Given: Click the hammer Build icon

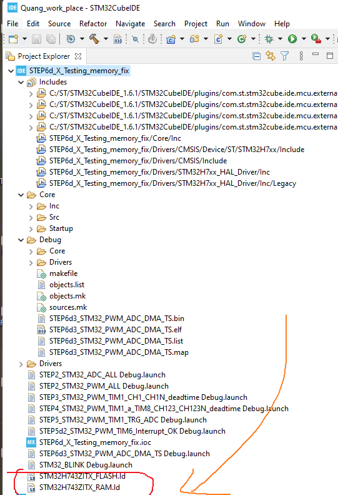Looking at the screenshot, I should coord(94,39).
